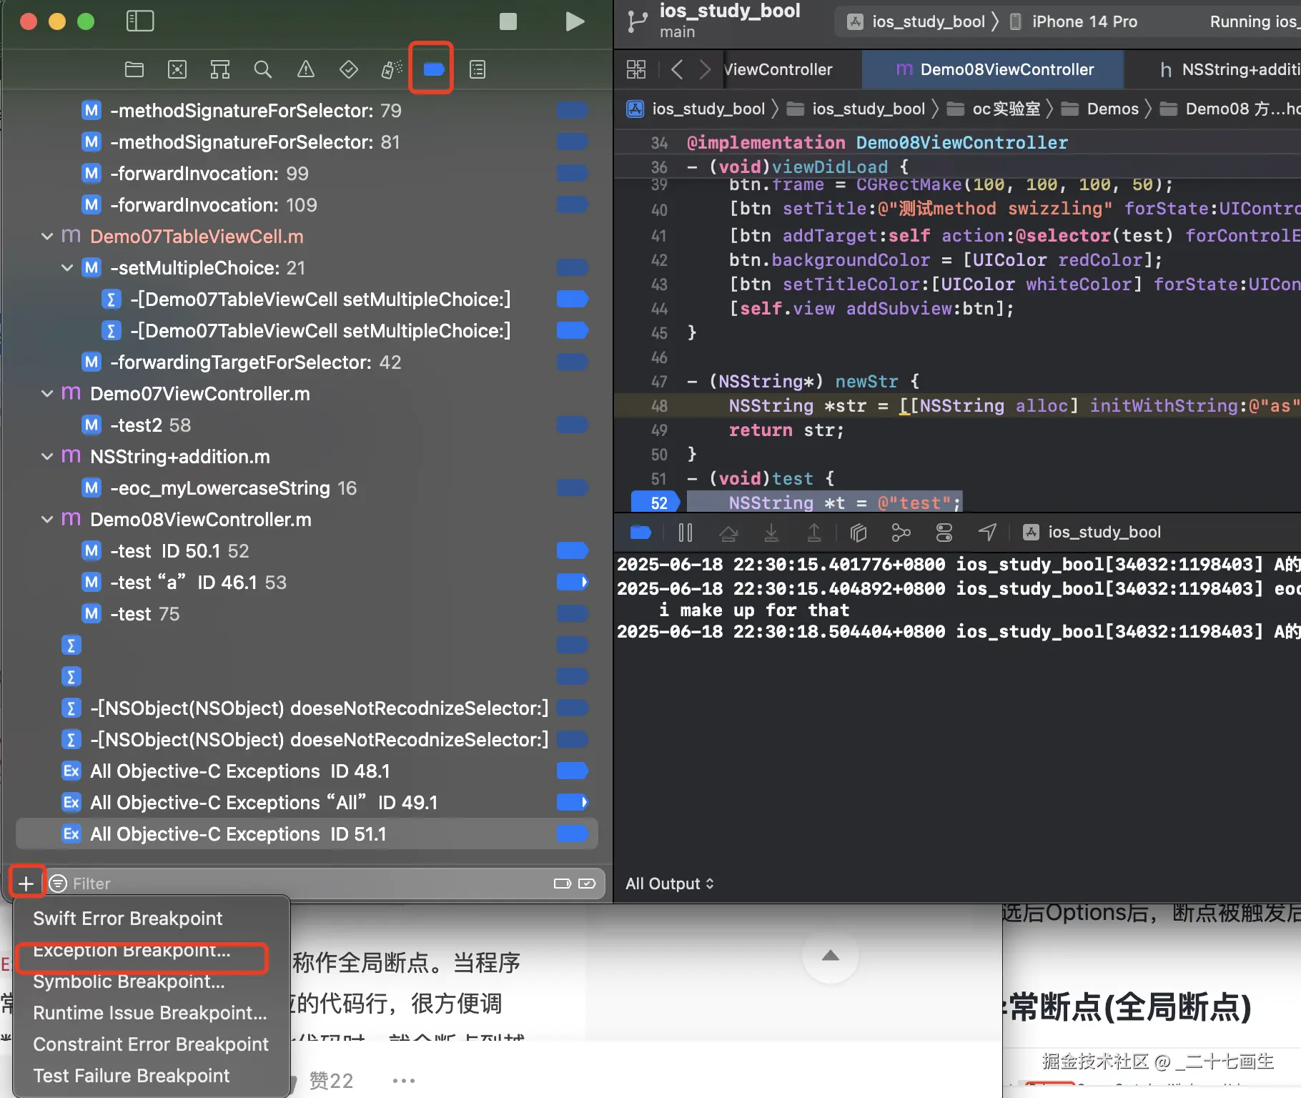Open the Project navigator folder icon
The height and width of the screenshot is (1098, 1301).
[134, 69]
